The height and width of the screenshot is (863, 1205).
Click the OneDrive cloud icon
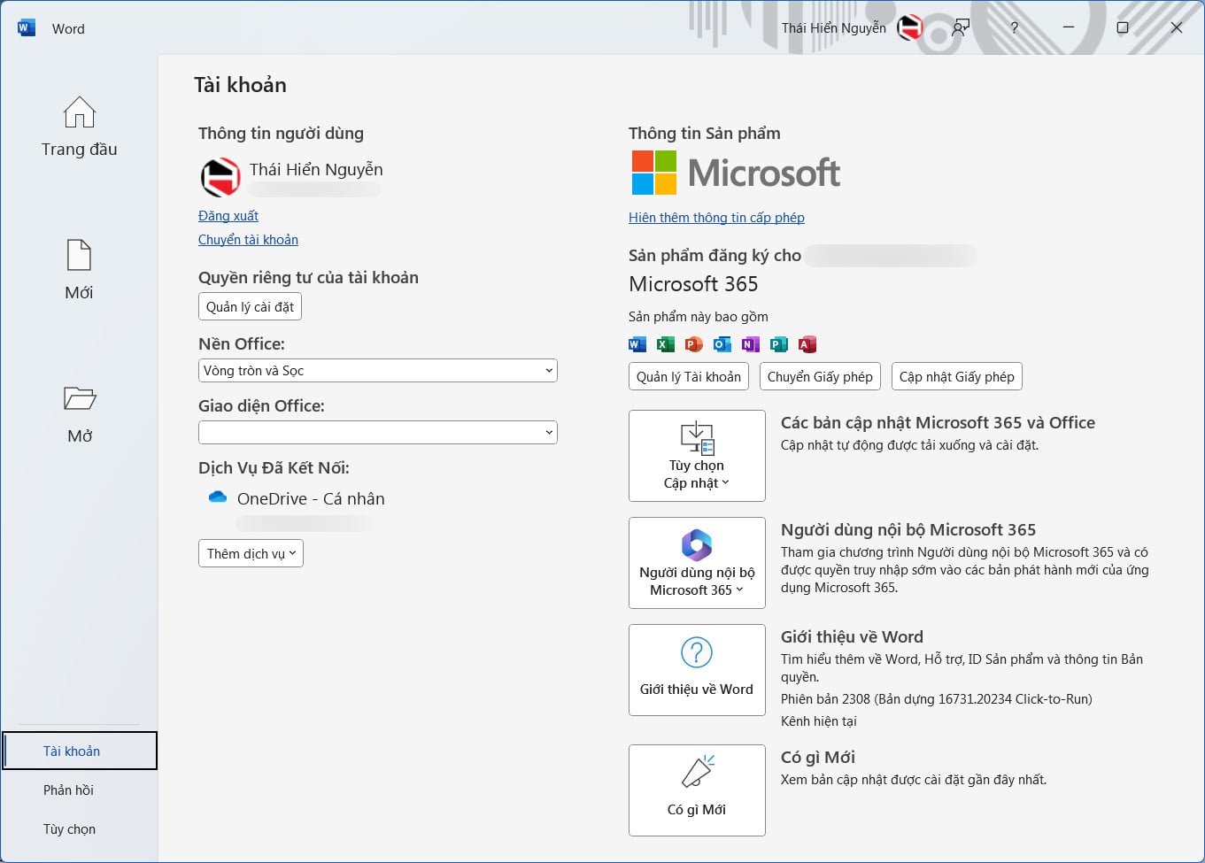[218, 497]
